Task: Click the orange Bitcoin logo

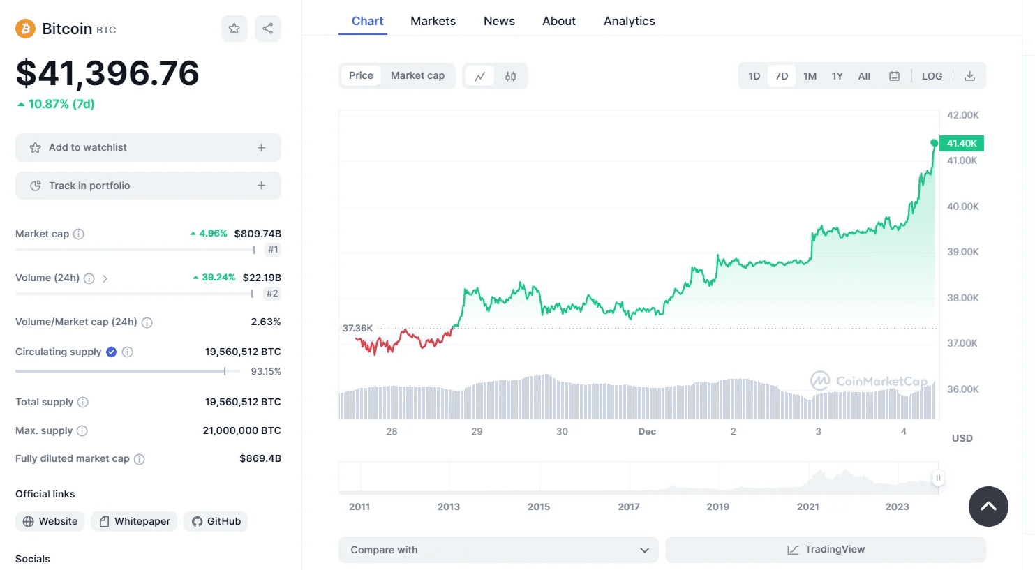Action: tap(25, 29)
